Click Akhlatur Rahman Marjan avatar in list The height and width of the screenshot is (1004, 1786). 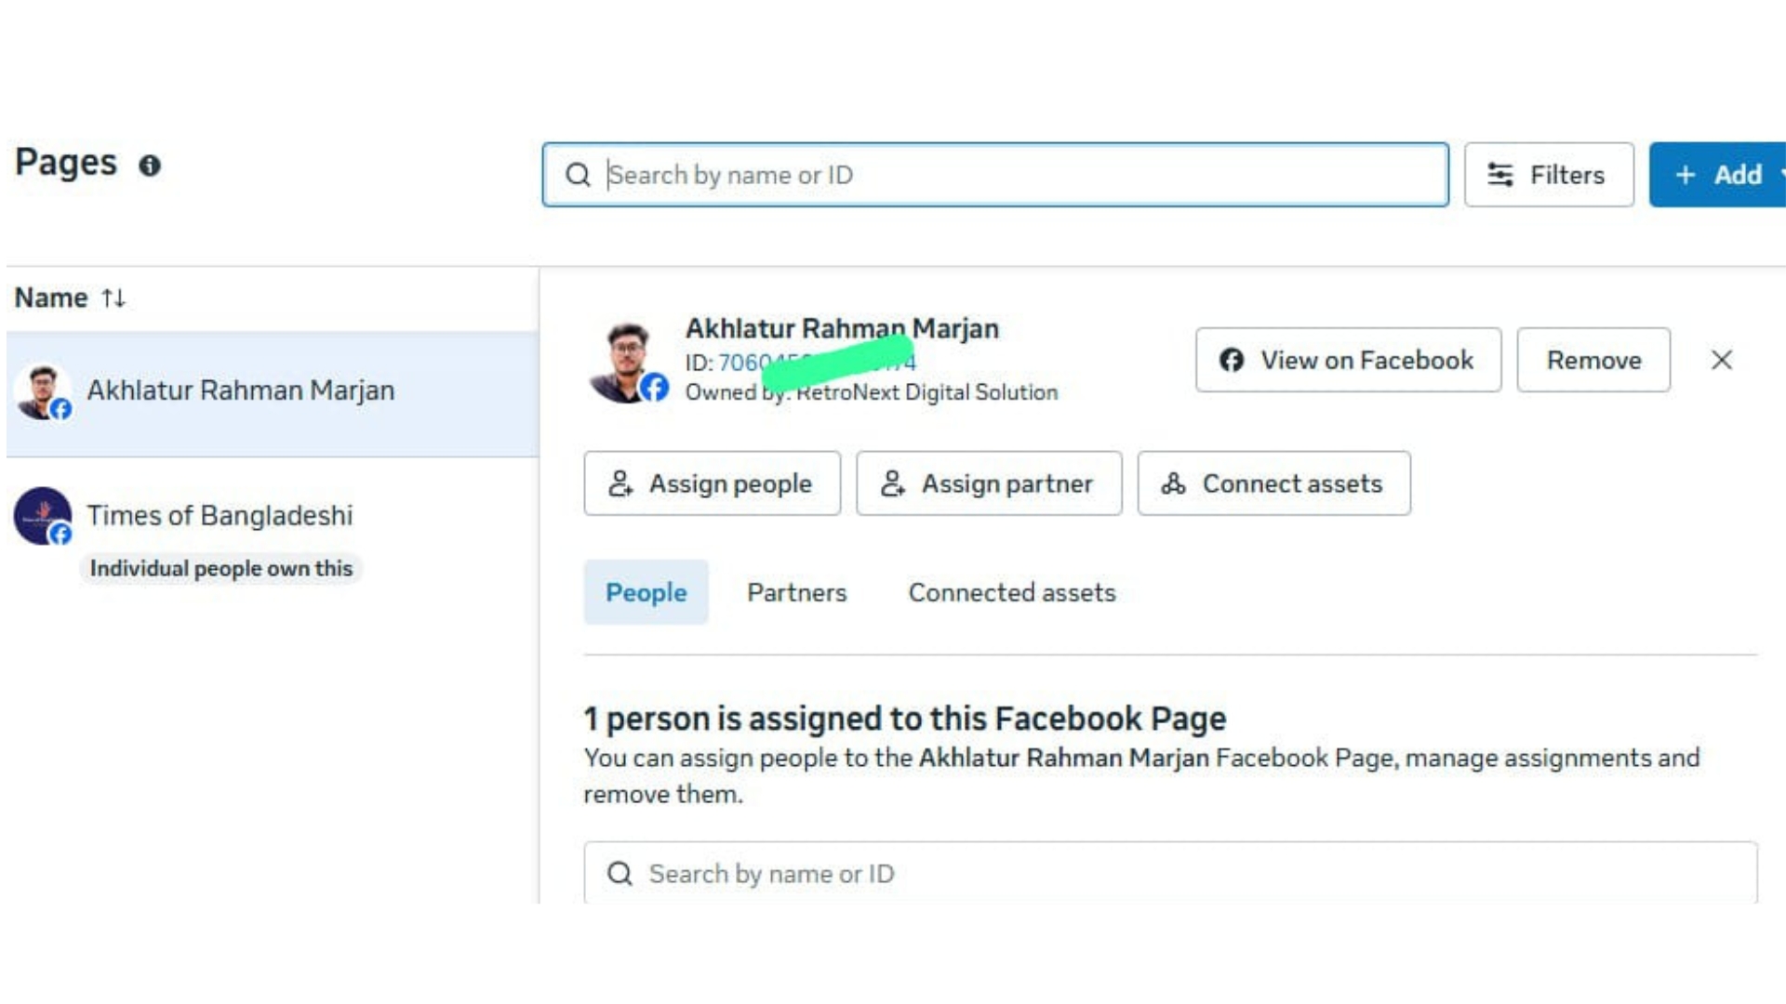coord(42,391)
